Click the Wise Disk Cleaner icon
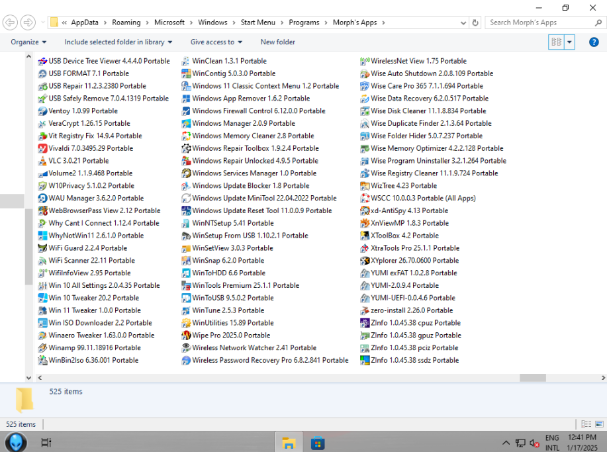The width and height of the screenshot is (607, 452). (365, 111)
